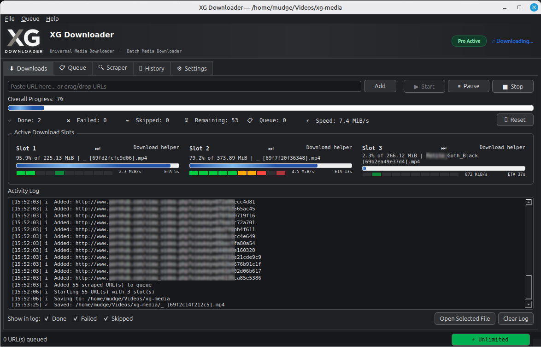Open the File menu
Image resolution: width=541 pixels, height=347 pixels.
point(10,18)
